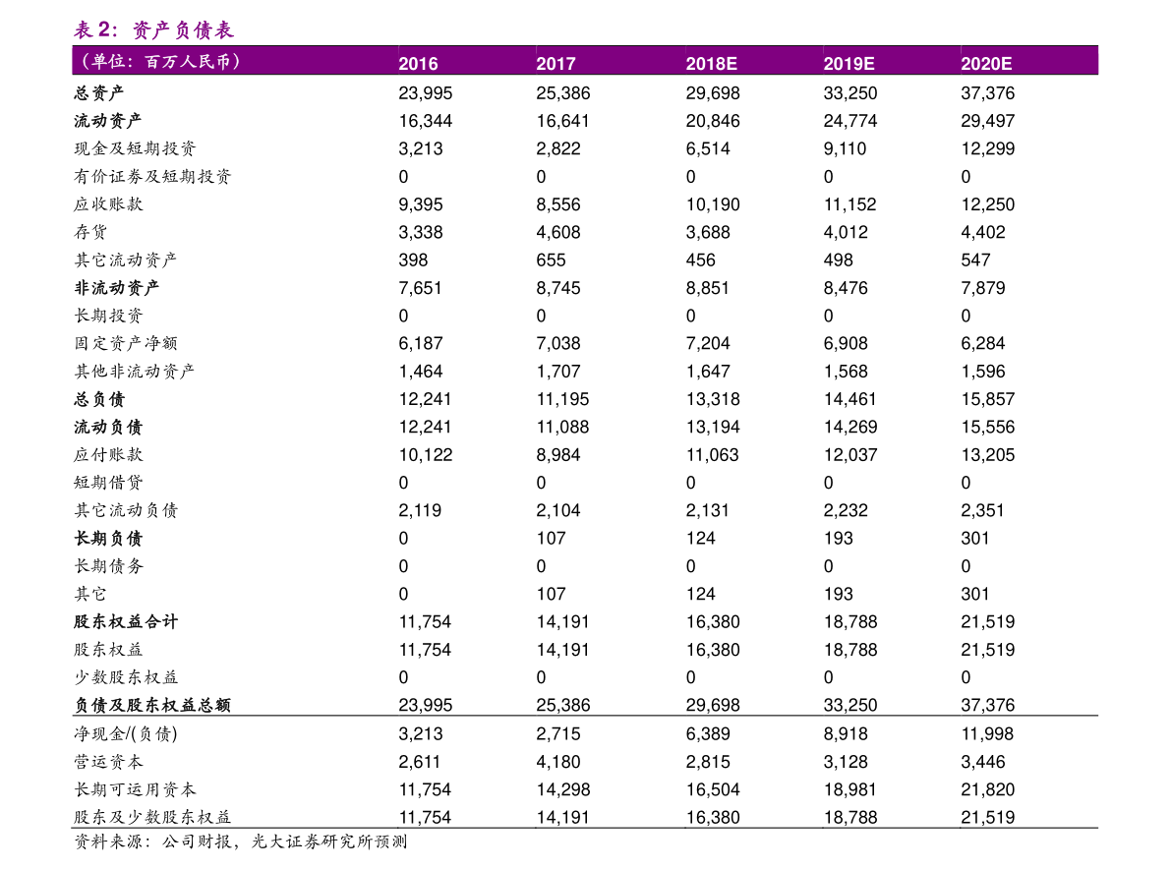Select the 有价证券及短期投资 row label
1171x870 pixels.
click(x=152, y=176)
